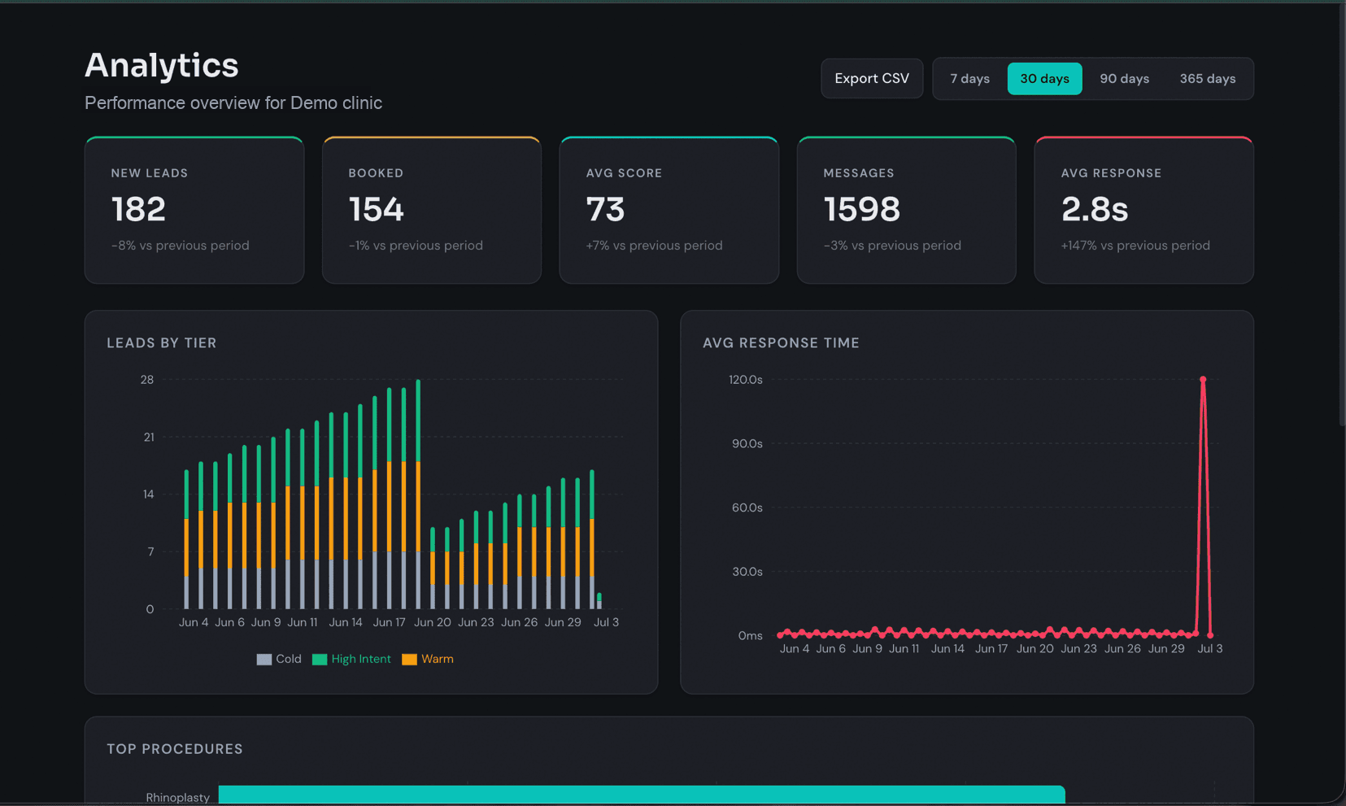
Task: Click the '-3% vs previous period' text
Action: (x=892, y=246)
